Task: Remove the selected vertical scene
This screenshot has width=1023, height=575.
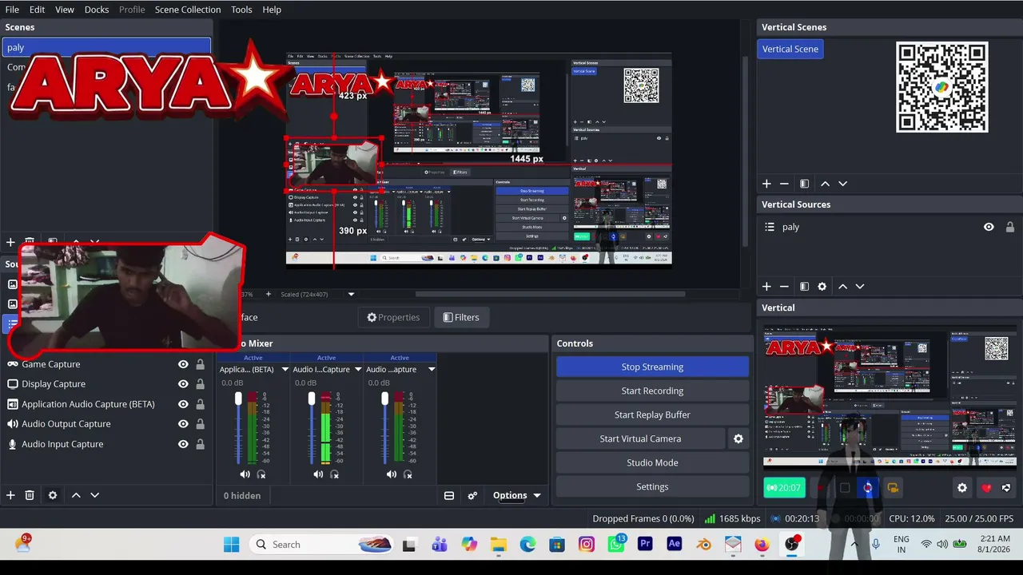Action: [x=784, y=184]
